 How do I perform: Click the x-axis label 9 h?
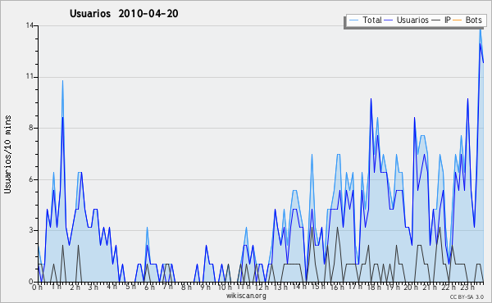[205, 287]
